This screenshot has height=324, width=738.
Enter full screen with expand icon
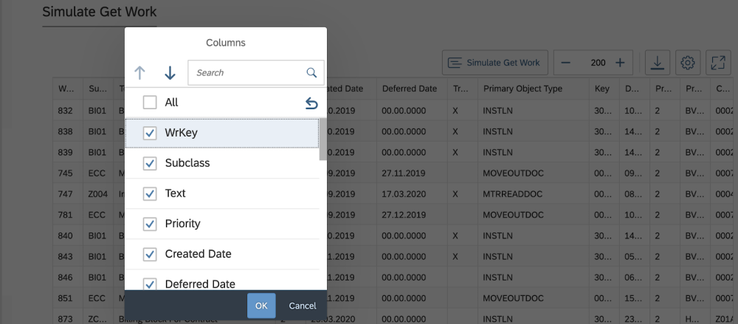(x=718, y=63)
